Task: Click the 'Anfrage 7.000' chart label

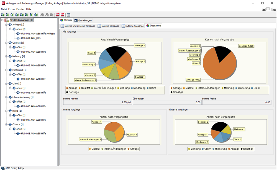Action: coord(193,80)
